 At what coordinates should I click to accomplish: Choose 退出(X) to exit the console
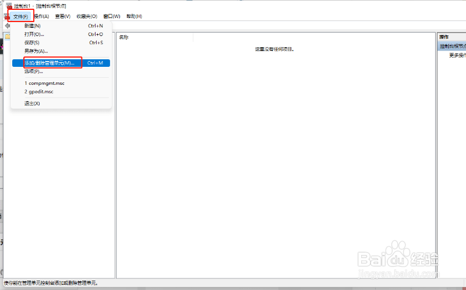point(61,103)
